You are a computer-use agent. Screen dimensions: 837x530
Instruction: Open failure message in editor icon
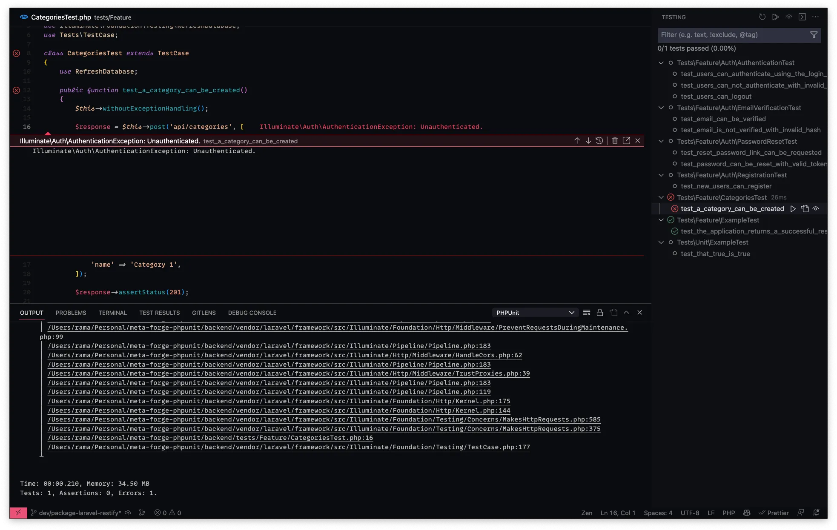pyautogui.click(x=626, y=141)
